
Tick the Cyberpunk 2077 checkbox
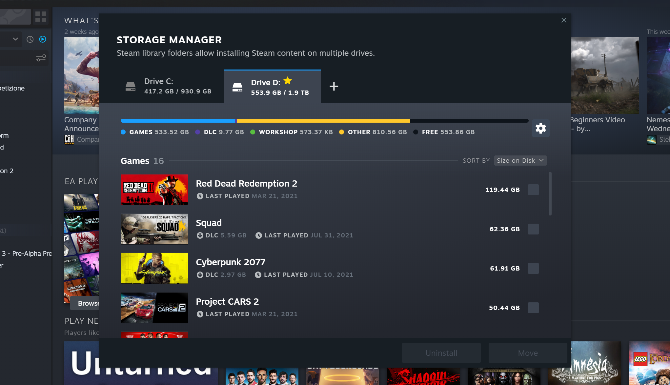pyautogui.click(x=533, y=269)
